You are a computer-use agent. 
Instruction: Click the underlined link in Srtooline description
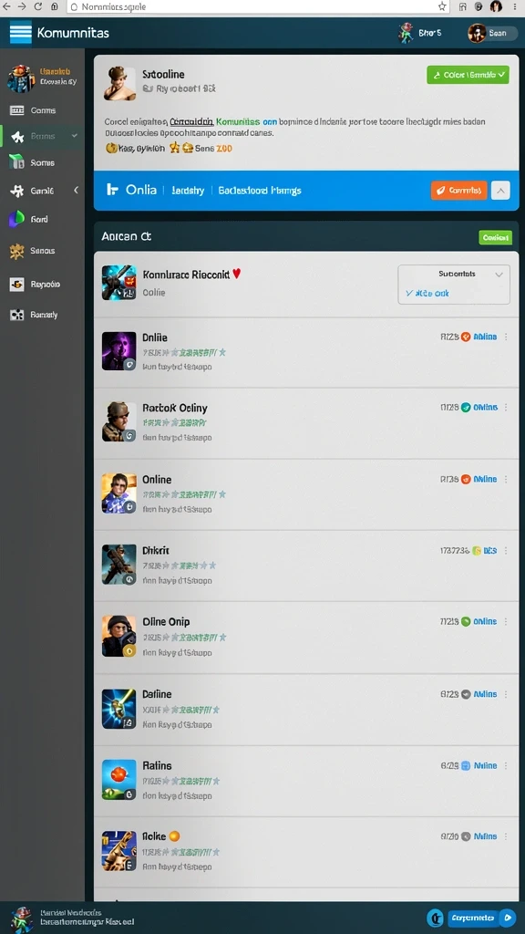click(191, 121)
